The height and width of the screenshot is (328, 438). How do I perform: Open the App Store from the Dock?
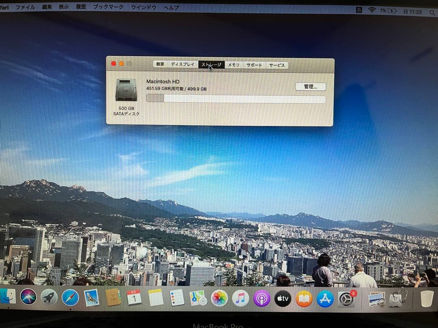click(325, 299)
